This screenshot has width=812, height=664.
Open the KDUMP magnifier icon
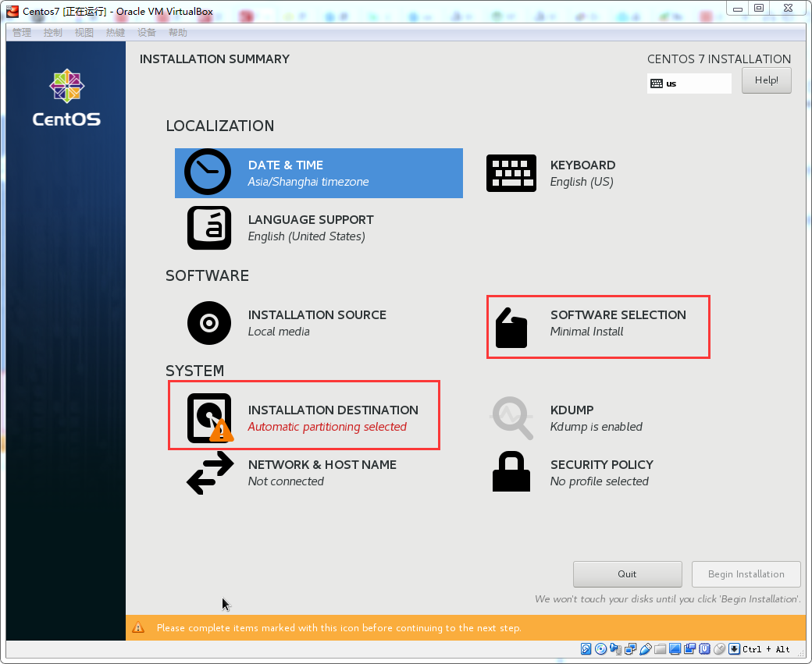click(511, 417)
